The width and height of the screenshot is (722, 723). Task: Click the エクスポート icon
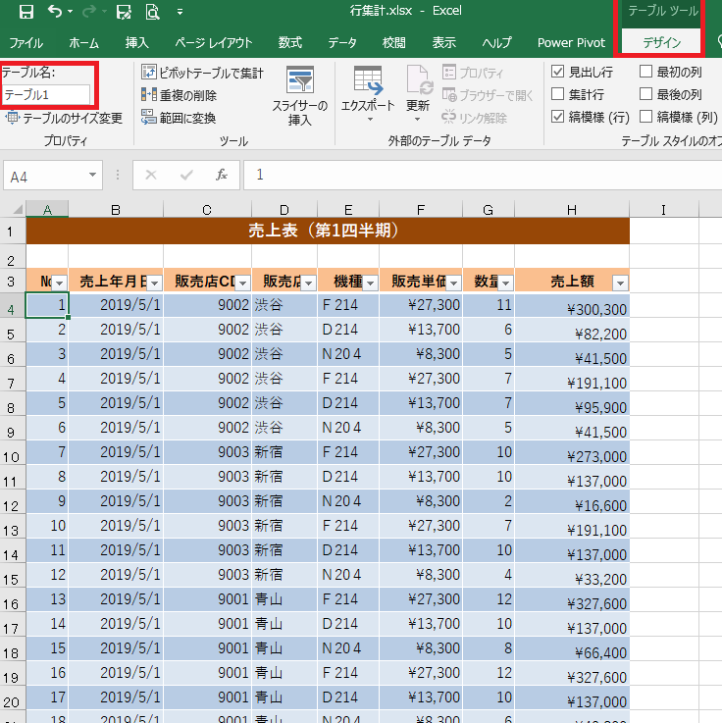click(x=368, y=79)
